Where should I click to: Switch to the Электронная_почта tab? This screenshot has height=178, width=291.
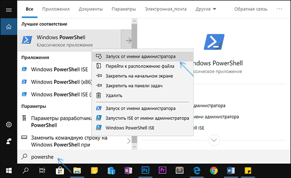[166, 9]
